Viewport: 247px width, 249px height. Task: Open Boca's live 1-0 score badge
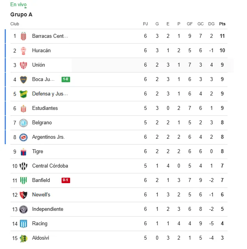65,79
